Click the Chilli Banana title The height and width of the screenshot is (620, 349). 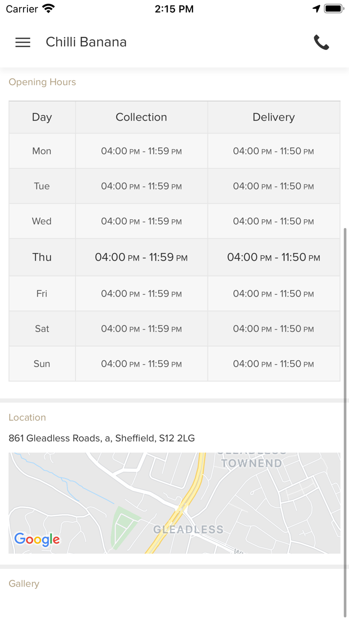click(x=86, y=42)
